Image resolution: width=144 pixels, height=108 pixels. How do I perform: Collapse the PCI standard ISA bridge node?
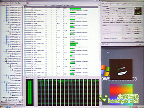pos(4,75)
